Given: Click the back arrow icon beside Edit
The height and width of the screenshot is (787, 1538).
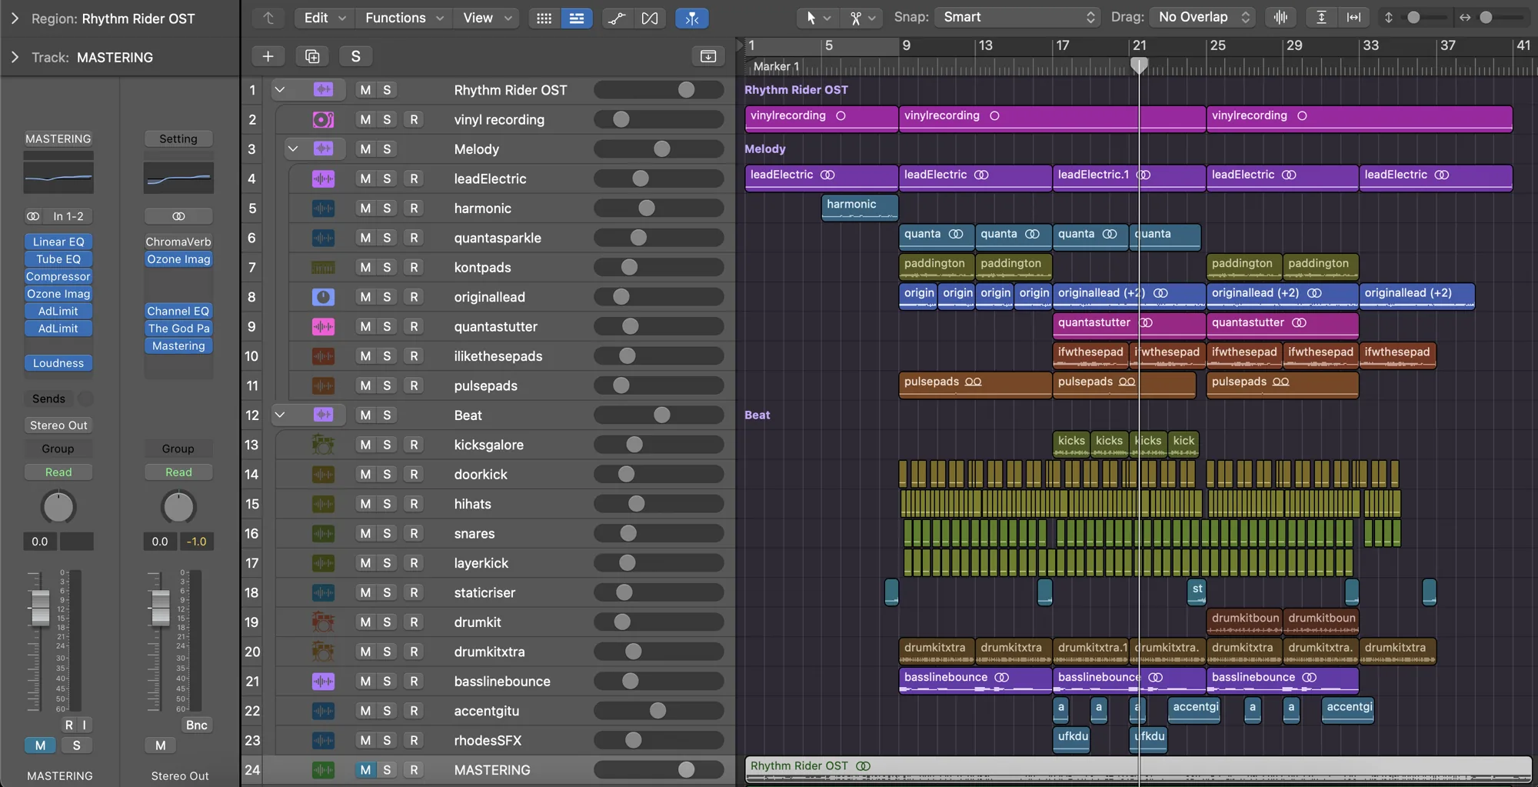Looking at the screenshot, I should pyautogui.click(x=268, y=18).
